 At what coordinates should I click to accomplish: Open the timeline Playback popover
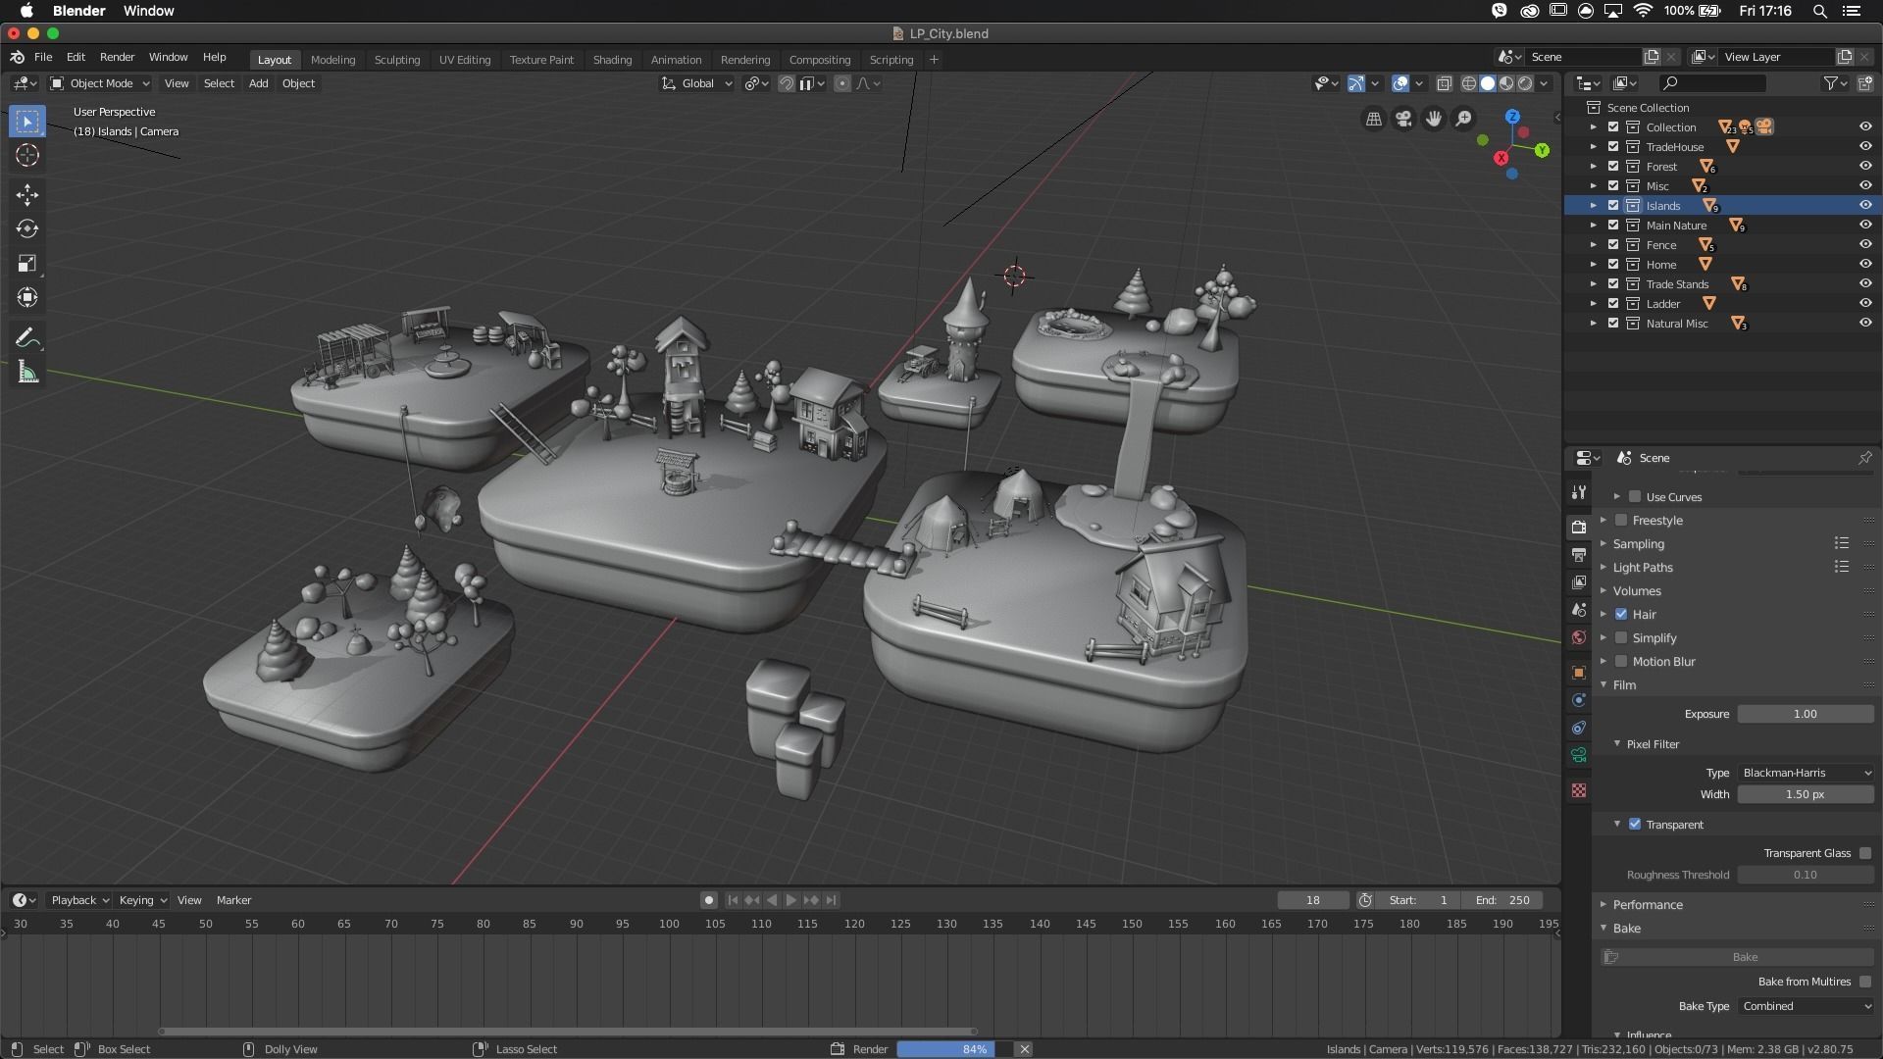coord(79,900)
